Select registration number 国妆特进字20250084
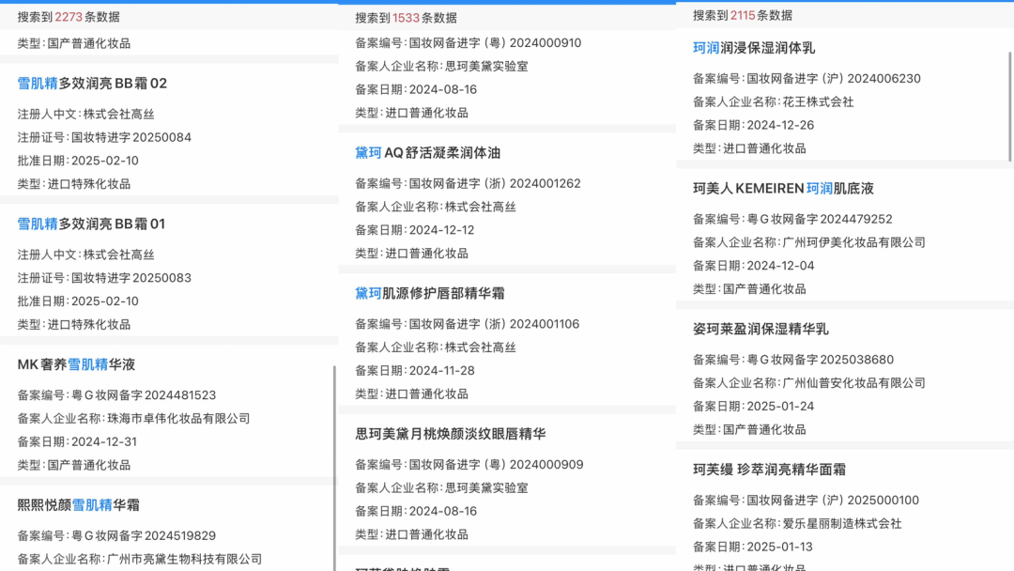This screenshot has height=571, width=1014. [131, 137]
